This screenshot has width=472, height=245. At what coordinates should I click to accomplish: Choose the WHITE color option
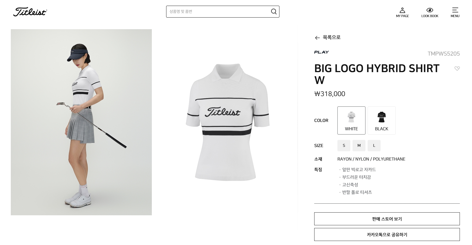(351, 120)
